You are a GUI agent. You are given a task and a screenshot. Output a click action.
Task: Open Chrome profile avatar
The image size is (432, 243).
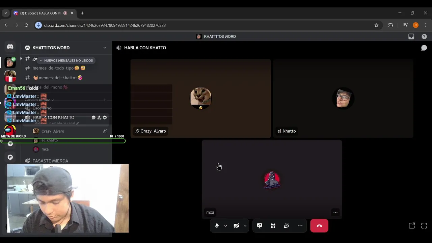pyautogui.click(x=415, y=25)
